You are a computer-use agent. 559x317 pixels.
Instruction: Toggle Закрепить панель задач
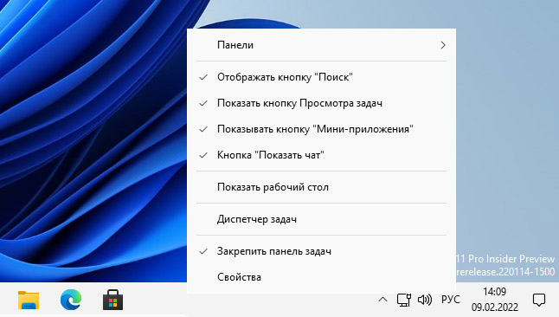click(321, 251)
